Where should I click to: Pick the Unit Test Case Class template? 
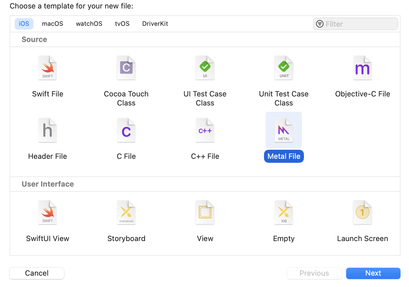[x=284, y=68]
